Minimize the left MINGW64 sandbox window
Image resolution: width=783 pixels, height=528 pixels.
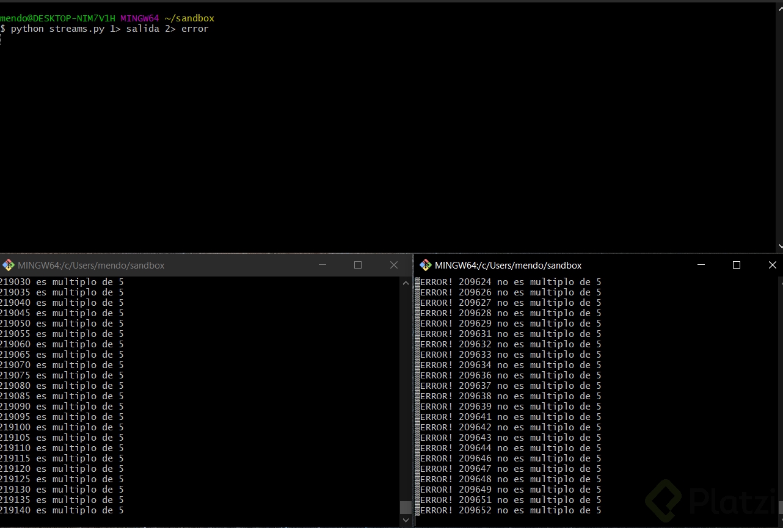(322, 265)
